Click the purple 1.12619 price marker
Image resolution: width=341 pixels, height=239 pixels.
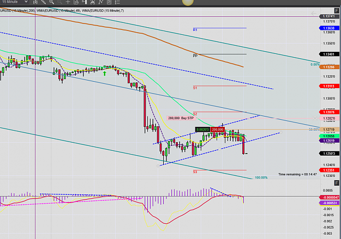(329, 140)
